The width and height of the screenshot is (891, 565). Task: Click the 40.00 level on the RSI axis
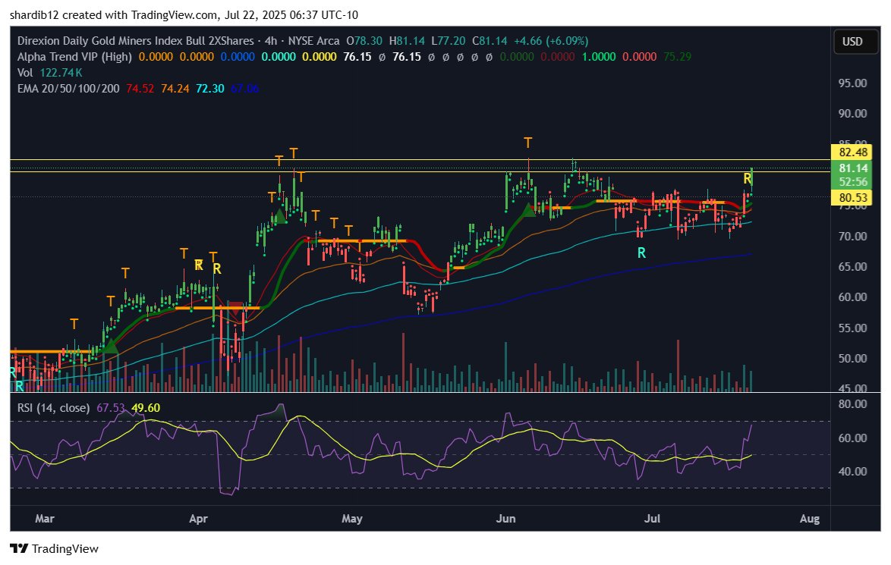coord(853,471)
